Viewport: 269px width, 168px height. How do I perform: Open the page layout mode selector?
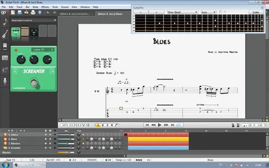click(76, 125)
